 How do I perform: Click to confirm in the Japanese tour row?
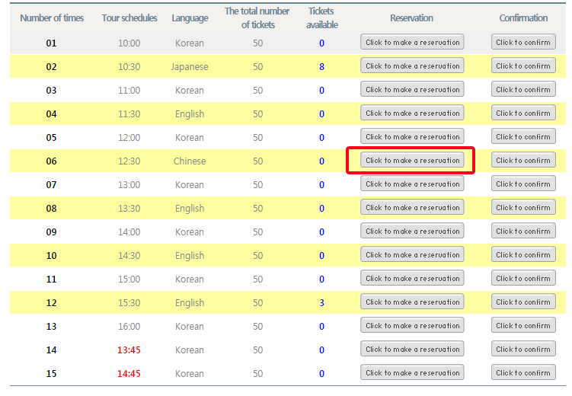coord(523,65)
